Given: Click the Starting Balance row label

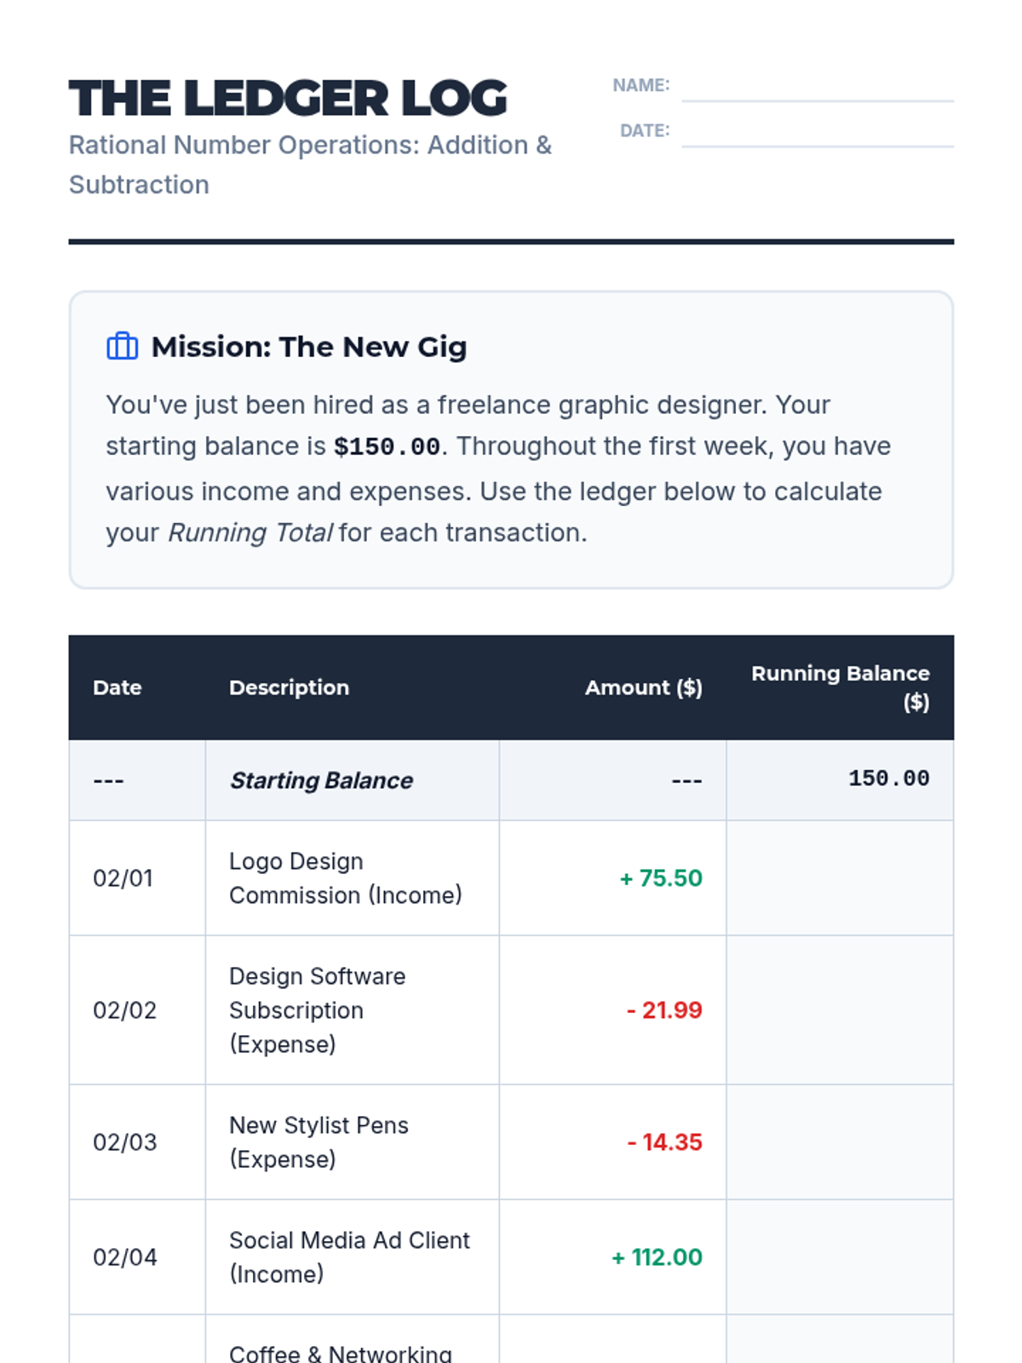Looking at the screenshot, I should click(321, 780).
